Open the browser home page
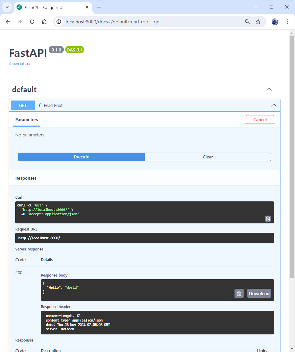 tap(44, 22)
